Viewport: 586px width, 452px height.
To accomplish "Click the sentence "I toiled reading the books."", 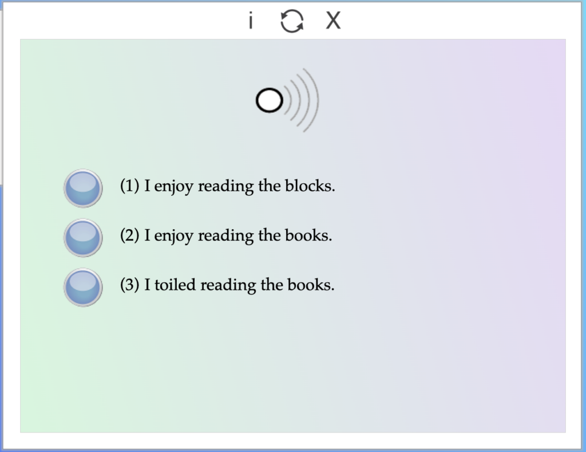I will pyautogui.click(x=239, y=285).
